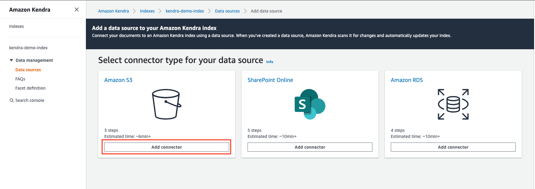Open the Amazon S3 title link
The image size is (535, 189).
pos(118,80)
